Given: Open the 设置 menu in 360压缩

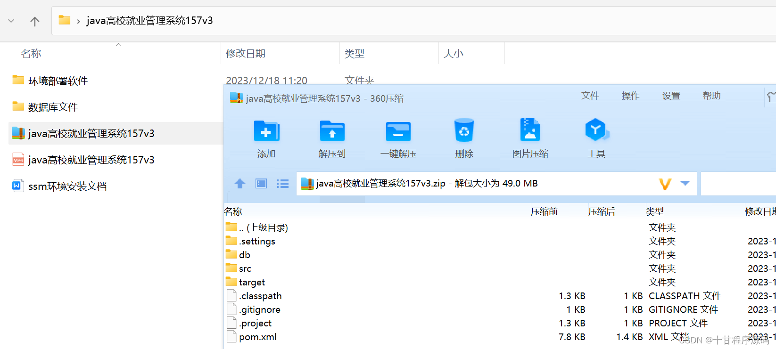Looking at the screenshot, I should click(x=671, y=96).
